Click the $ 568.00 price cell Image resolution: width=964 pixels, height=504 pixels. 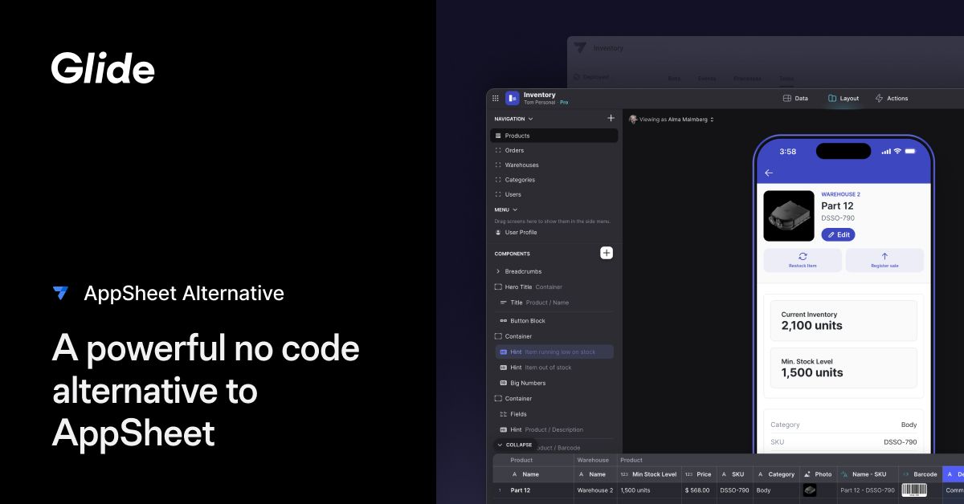pos(699,490)
